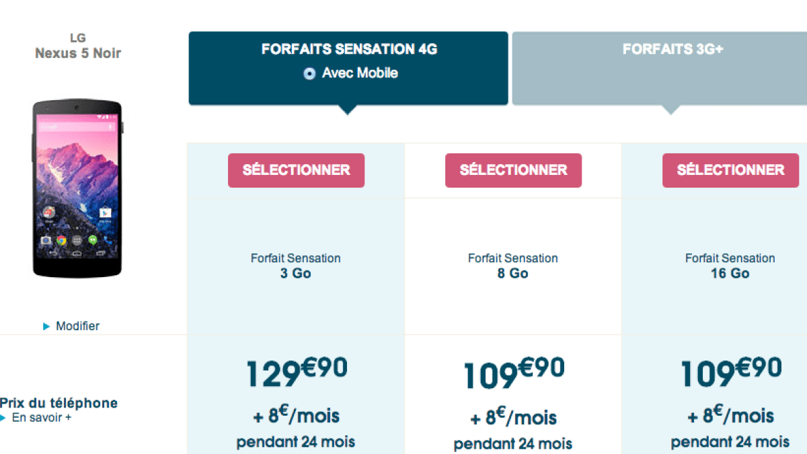Click the 109€90 price in 8 Go column
The width and height of the screenshot is (807, 454).
pos(513,373)
